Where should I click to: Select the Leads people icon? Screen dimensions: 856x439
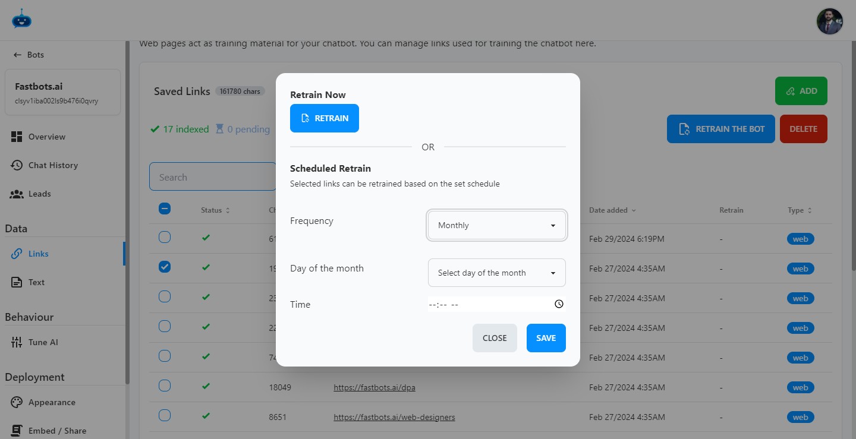click(x=17, y=193)
